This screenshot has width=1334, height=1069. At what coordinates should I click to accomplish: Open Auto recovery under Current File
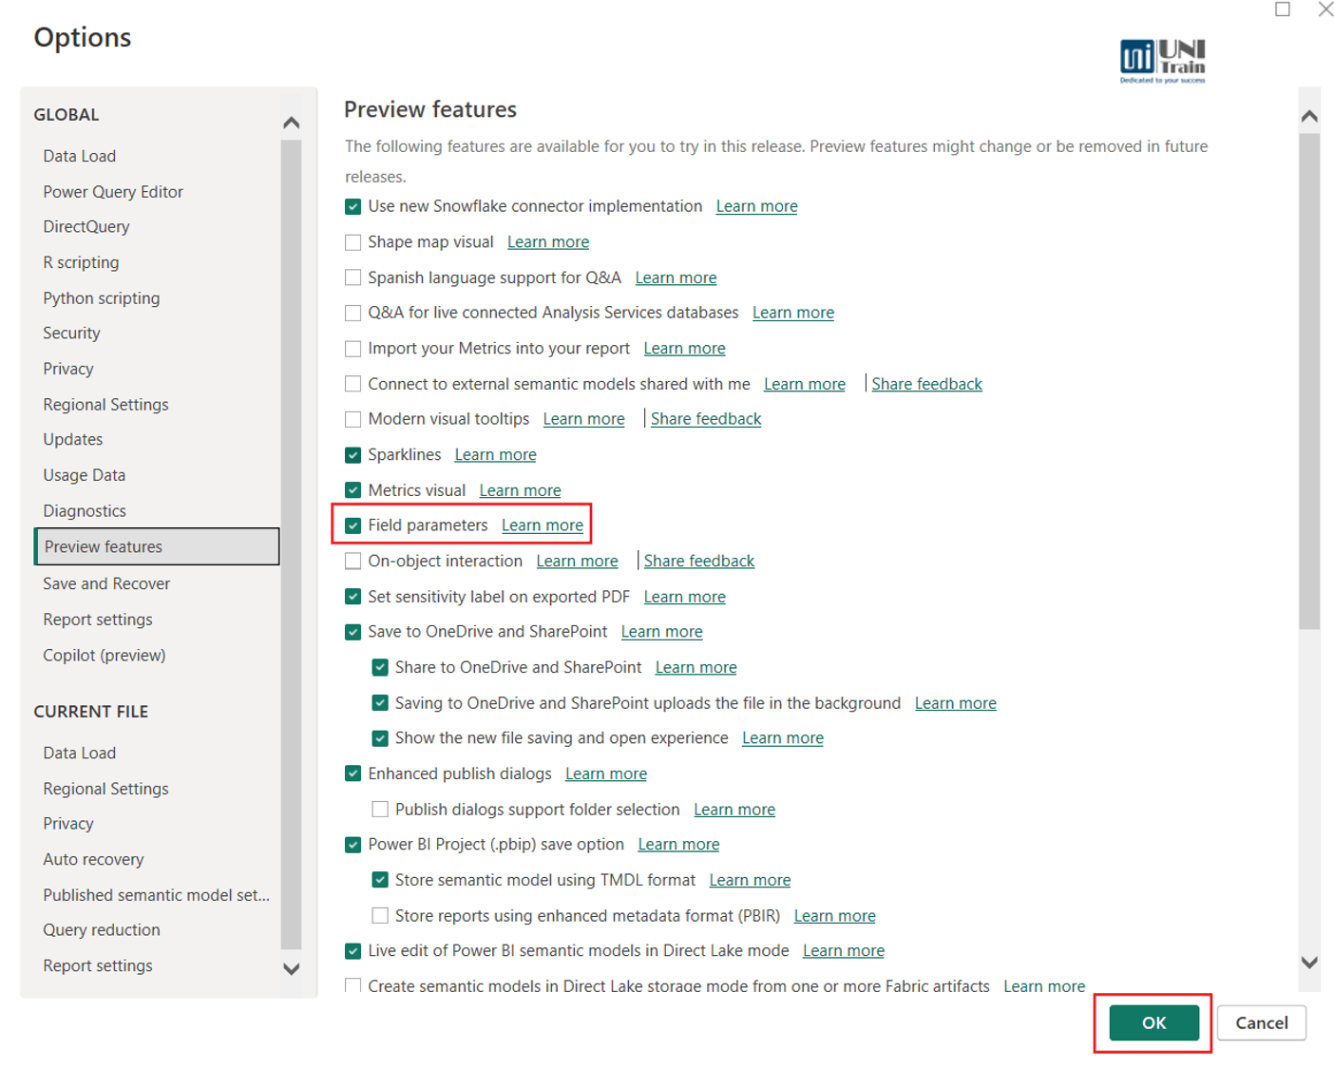click(93, 859)
